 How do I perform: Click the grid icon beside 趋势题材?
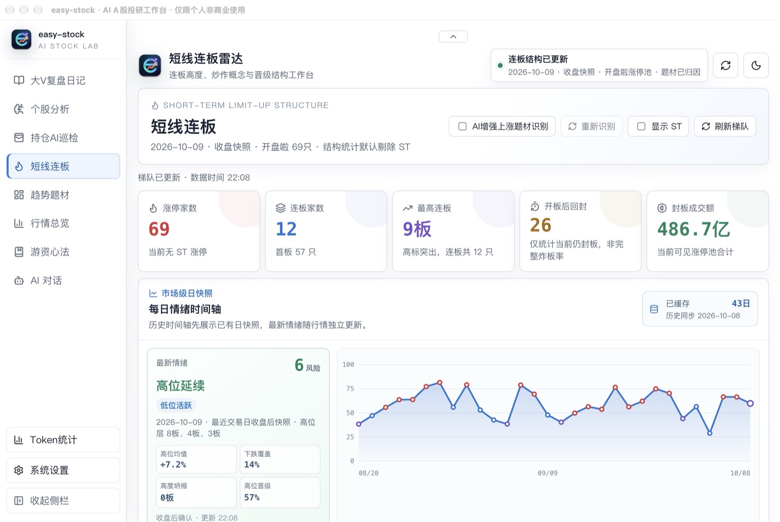coord(19,195)
